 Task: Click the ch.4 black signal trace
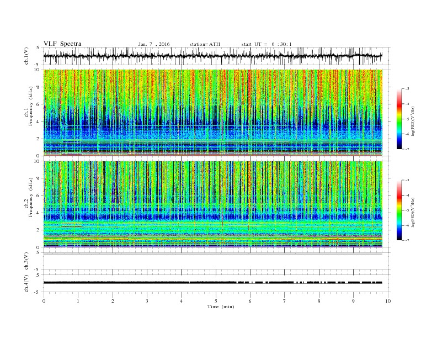[213, 283]
